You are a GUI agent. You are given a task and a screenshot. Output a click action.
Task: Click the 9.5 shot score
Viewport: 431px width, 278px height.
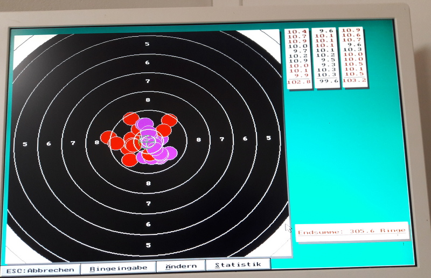click(326, 60)
